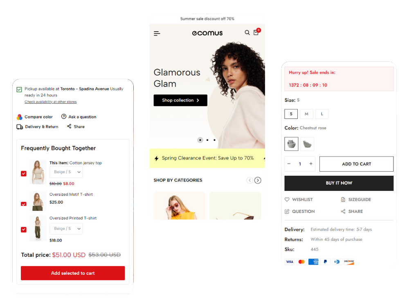The image size is (409, 308).
Task: Open the hamburger menu icon
Action: pyautogui.click(x=157, y=34)
